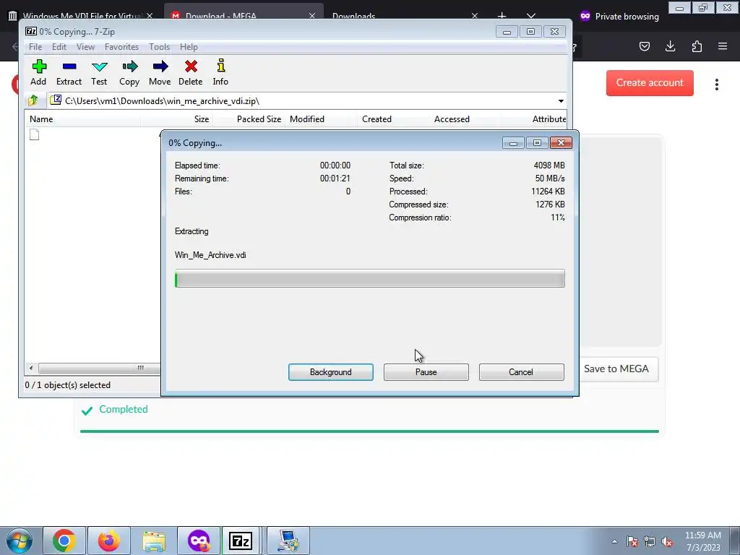
Task: Close the Download - MEGA tab
Action: click(x=312, y=16)
